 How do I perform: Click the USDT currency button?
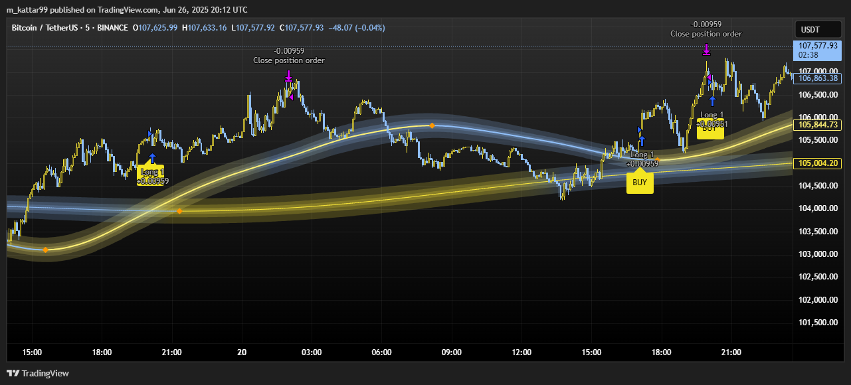pos(818,30)
